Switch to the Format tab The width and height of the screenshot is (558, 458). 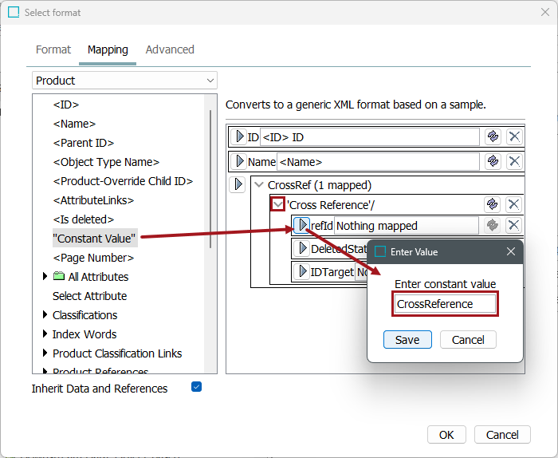pos(53,49)
